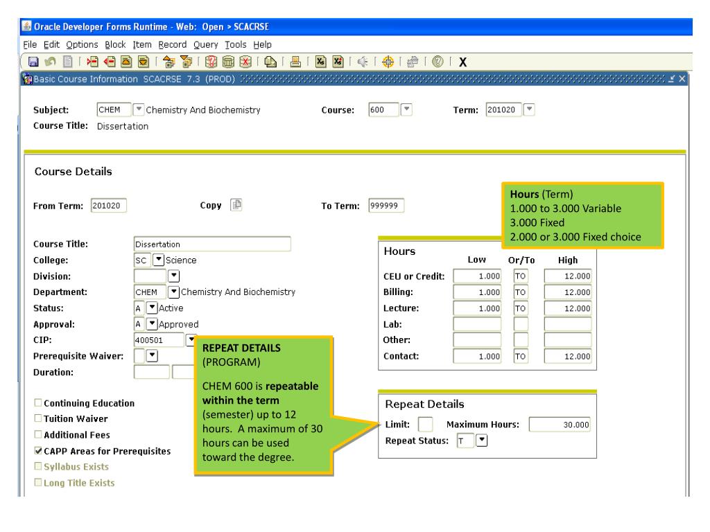Click the Insert Record toolbar icon

[x=92, y=62]
